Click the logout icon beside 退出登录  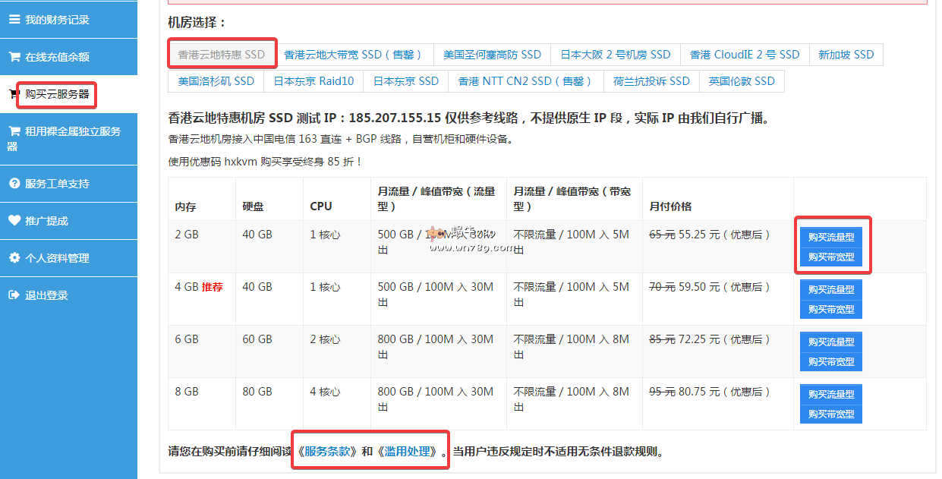(x=14, y=295)
